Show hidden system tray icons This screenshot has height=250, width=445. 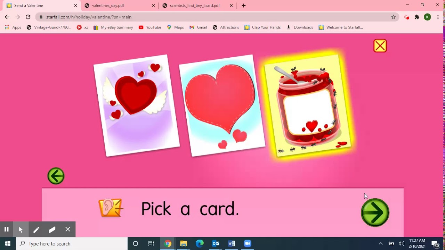click(381, 243)
